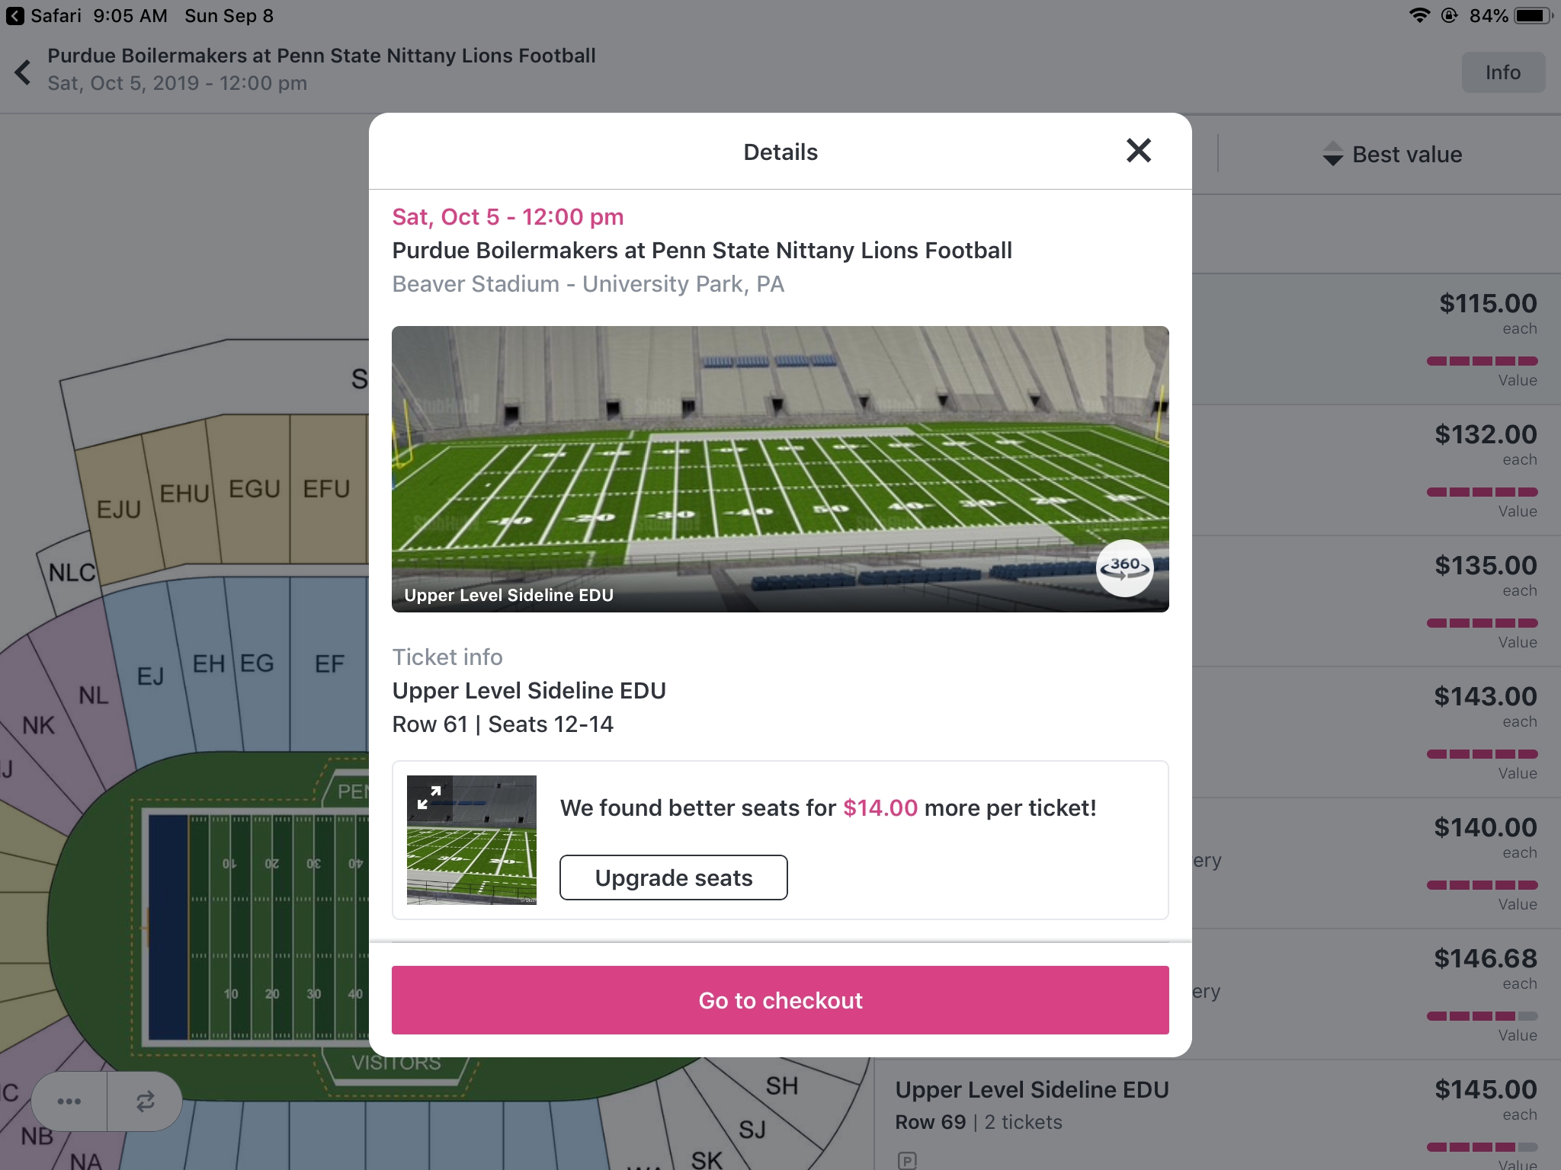The height and width of the screenshot is (1170, 1561).
Task: Tap the $14.00 price in upgrade offer
Action: [x=880, y=807]
